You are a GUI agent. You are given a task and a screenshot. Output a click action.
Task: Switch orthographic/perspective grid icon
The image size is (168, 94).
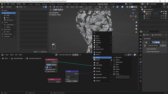136,32
